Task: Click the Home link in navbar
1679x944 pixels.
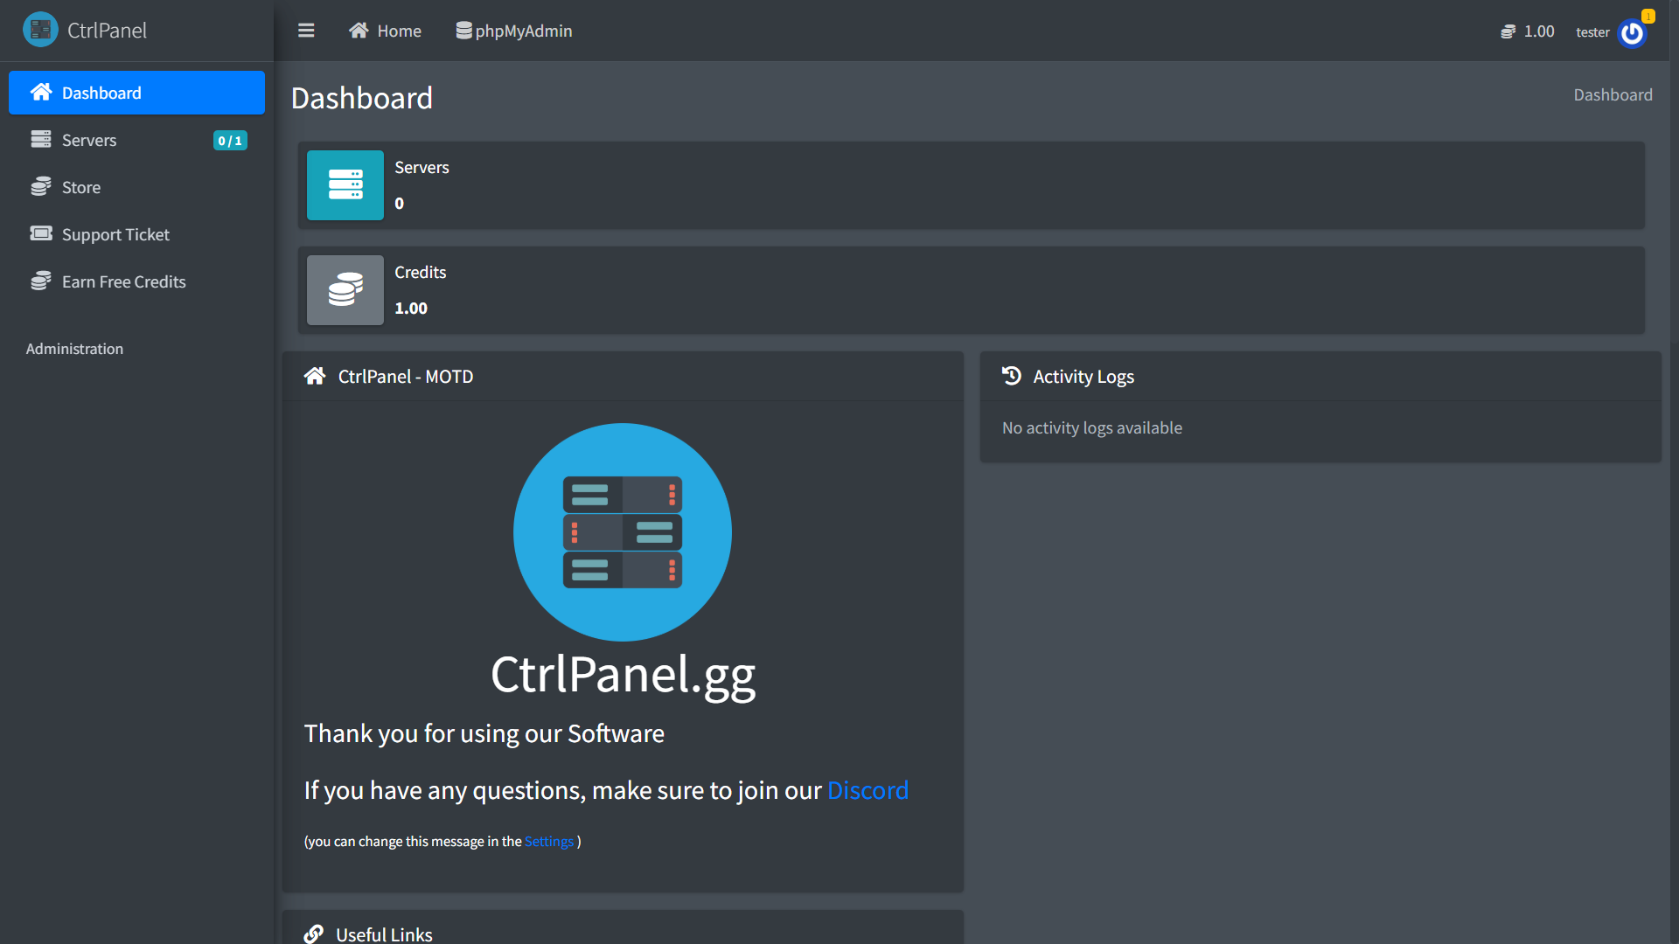Action: [386, 31]
